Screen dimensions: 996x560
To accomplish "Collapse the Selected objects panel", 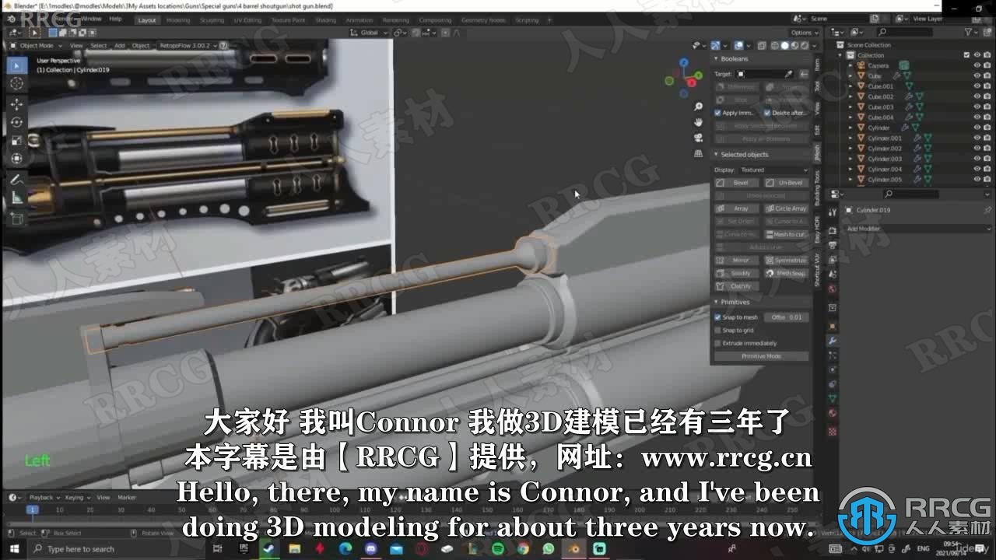I will point(716,154).
